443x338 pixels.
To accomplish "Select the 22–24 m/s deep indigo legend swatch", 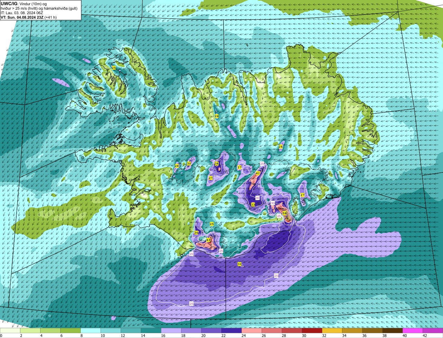I will tap(231, 330).
